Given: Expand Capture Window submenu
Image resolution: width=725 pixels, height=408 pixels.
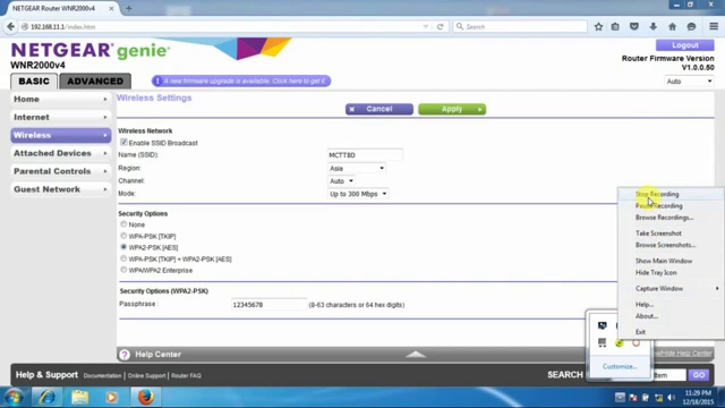Looking at the screenshot, I should click(x=671, y=288).
